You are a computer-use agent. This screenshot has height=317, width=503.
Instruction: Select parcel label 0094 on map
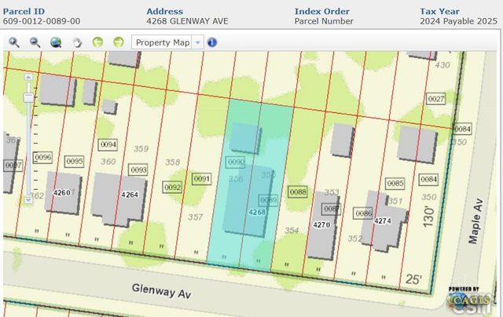[108, 144]
